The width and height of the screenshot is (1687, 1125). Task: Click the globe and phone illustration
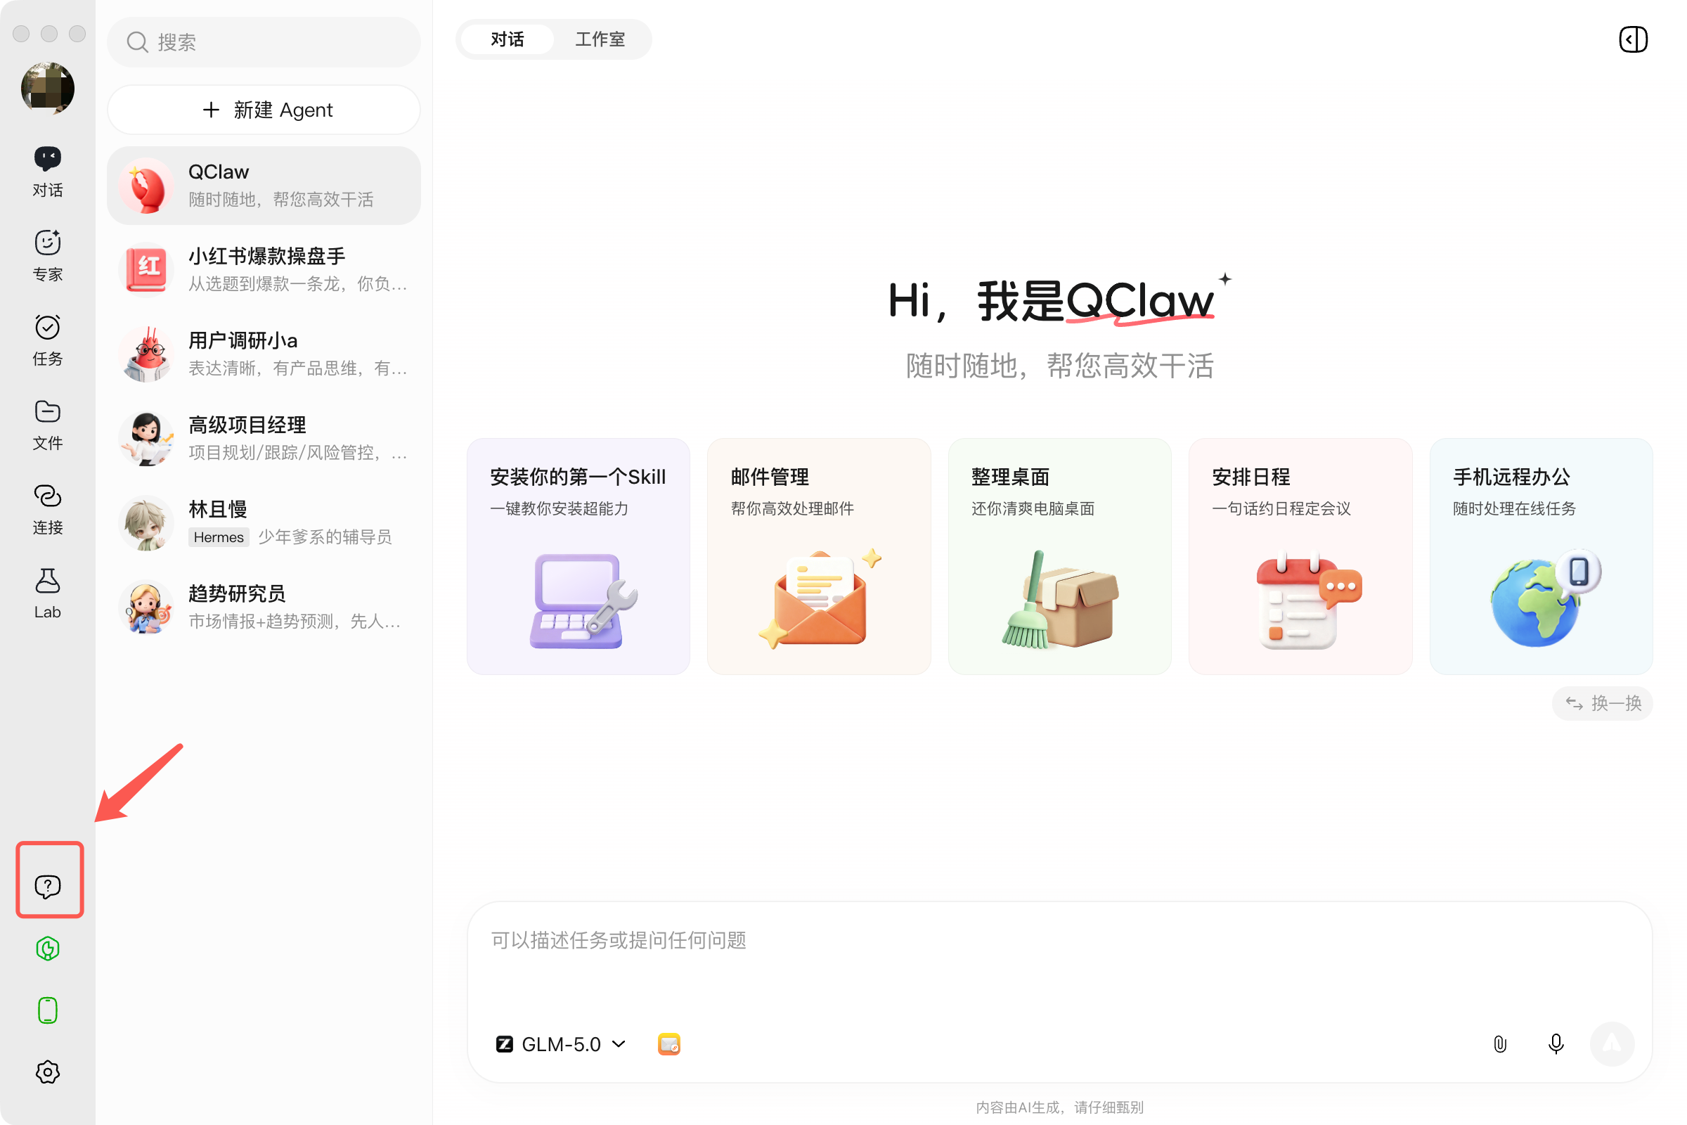pos(1546,598)
